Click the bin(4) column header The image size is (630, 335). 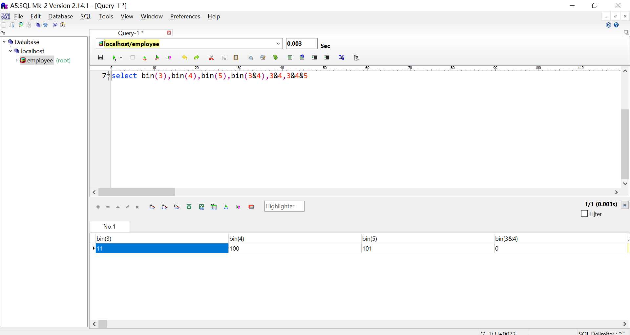295,239
